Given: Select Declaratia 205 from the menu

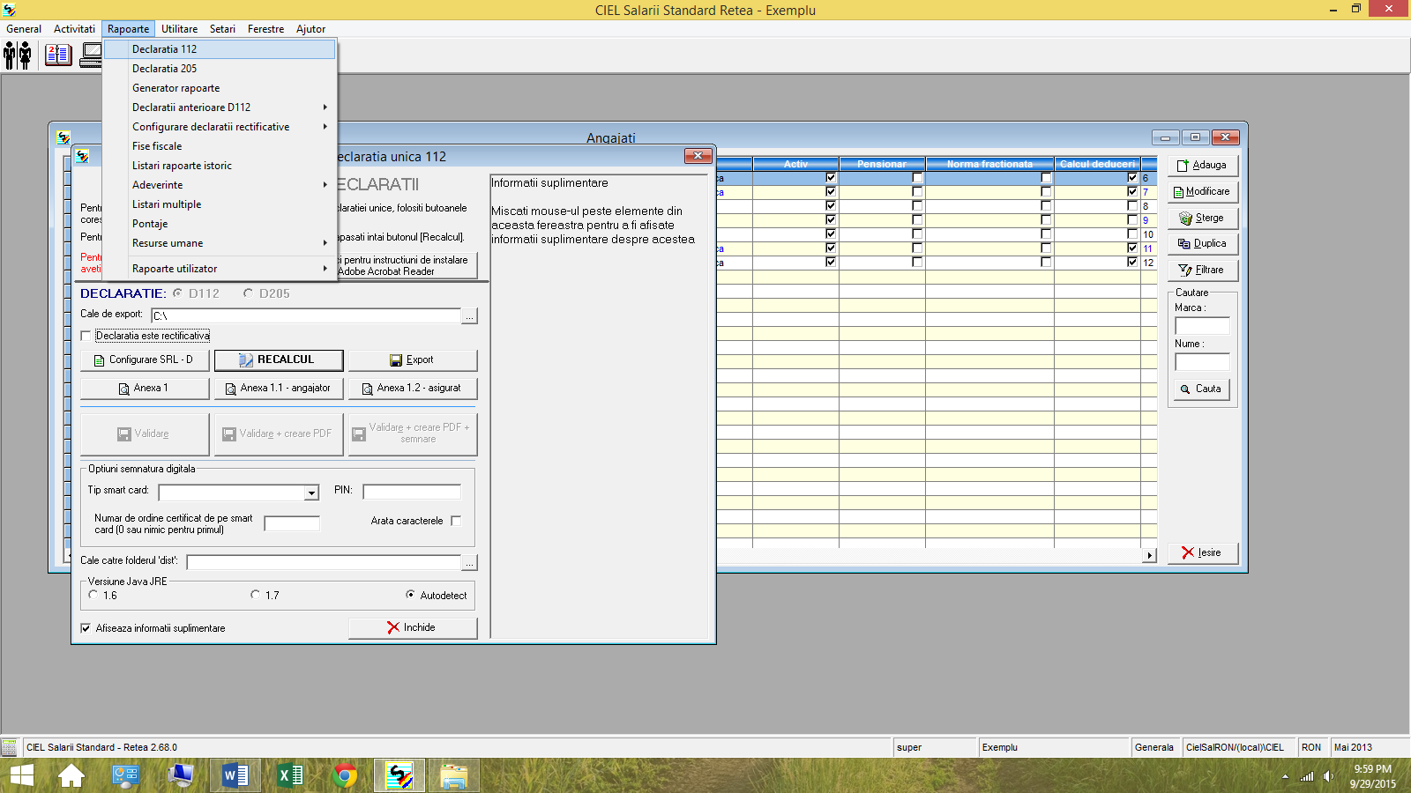Looking at the screenshot, I should [220, 69].
